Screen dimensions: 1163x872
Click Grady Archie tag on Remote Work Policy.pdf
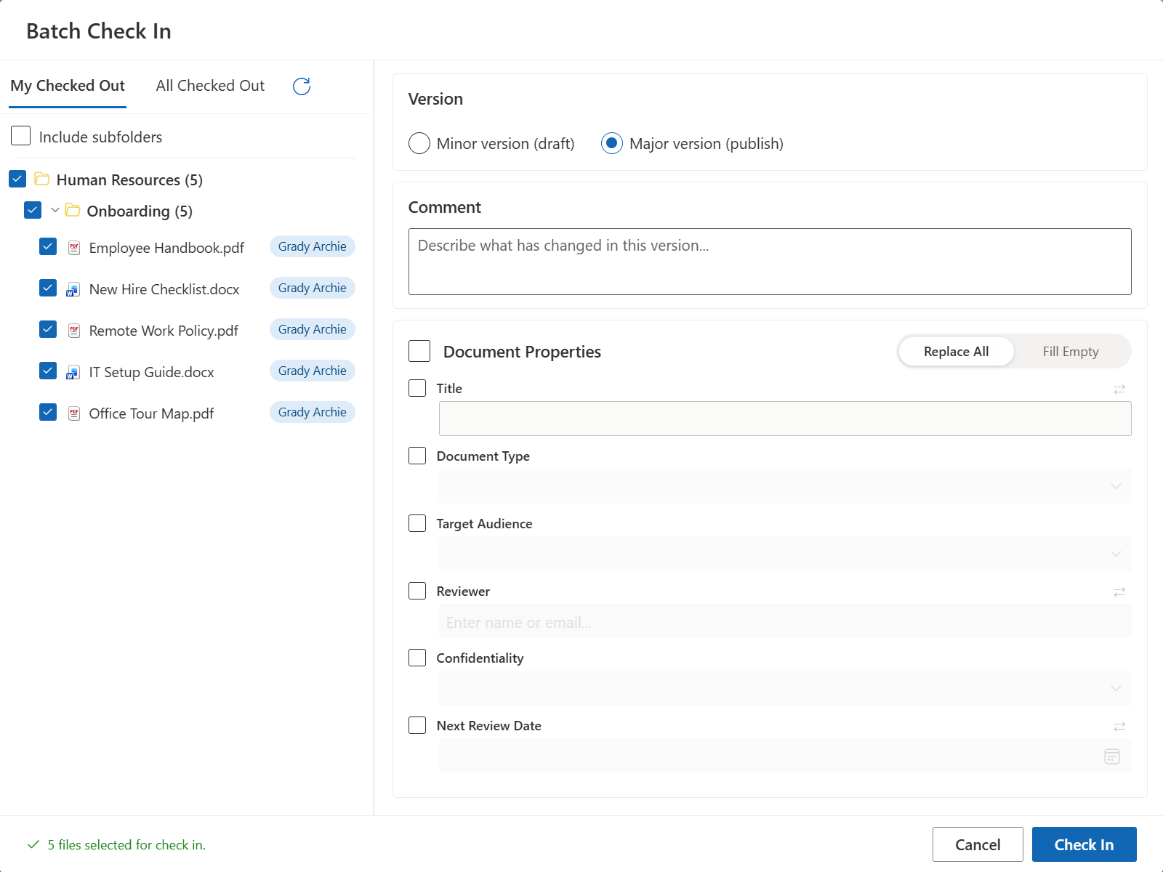[313, 329]
